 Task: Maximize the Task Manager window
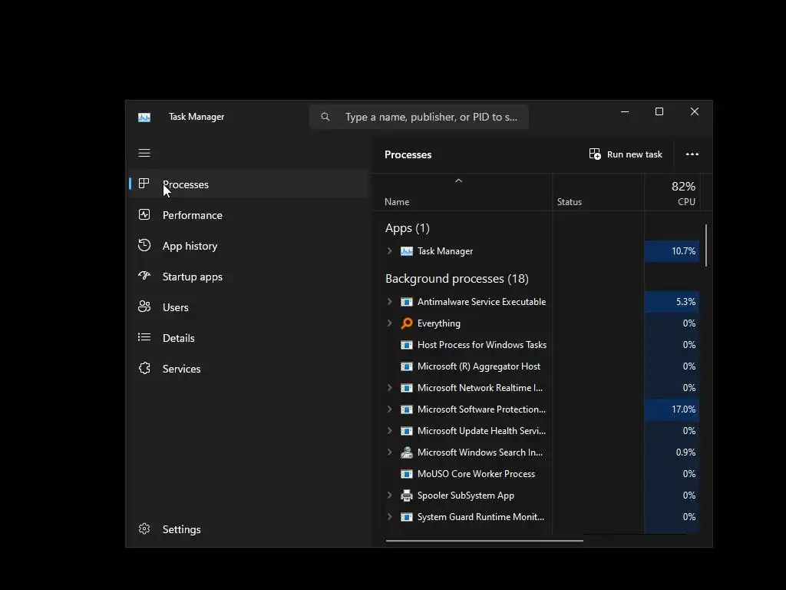point(659,111)
